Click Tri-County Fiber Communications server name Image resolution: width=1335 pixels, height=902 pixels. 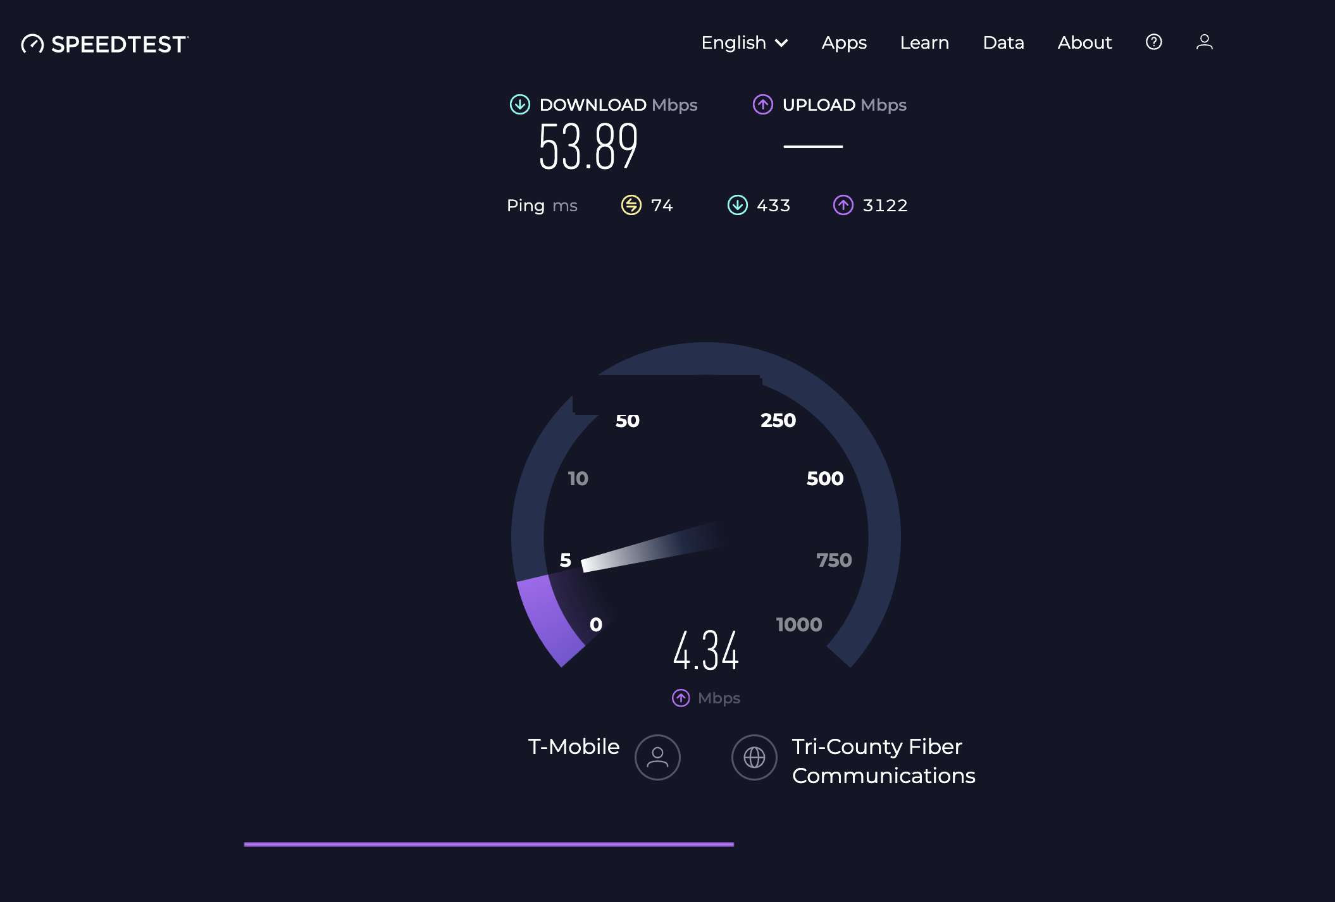[x=883, y=761]
